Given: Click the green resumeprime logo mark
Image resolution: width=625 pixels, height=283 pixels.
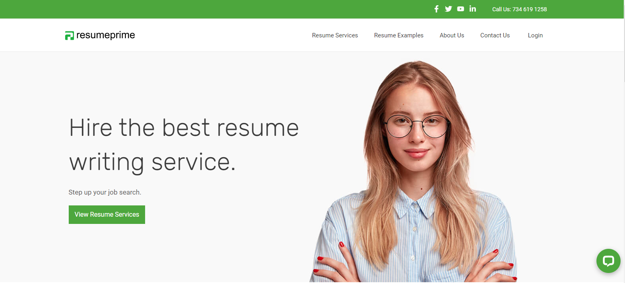Looking at the screenshot, I should point(70,36).
